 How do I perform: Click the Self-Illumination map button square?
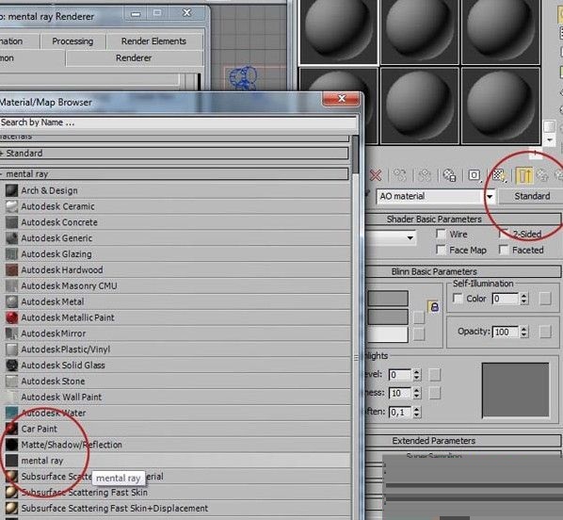(545, 299)
